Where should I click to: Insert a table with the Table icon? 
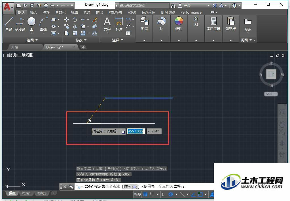[x=128, y=33]
